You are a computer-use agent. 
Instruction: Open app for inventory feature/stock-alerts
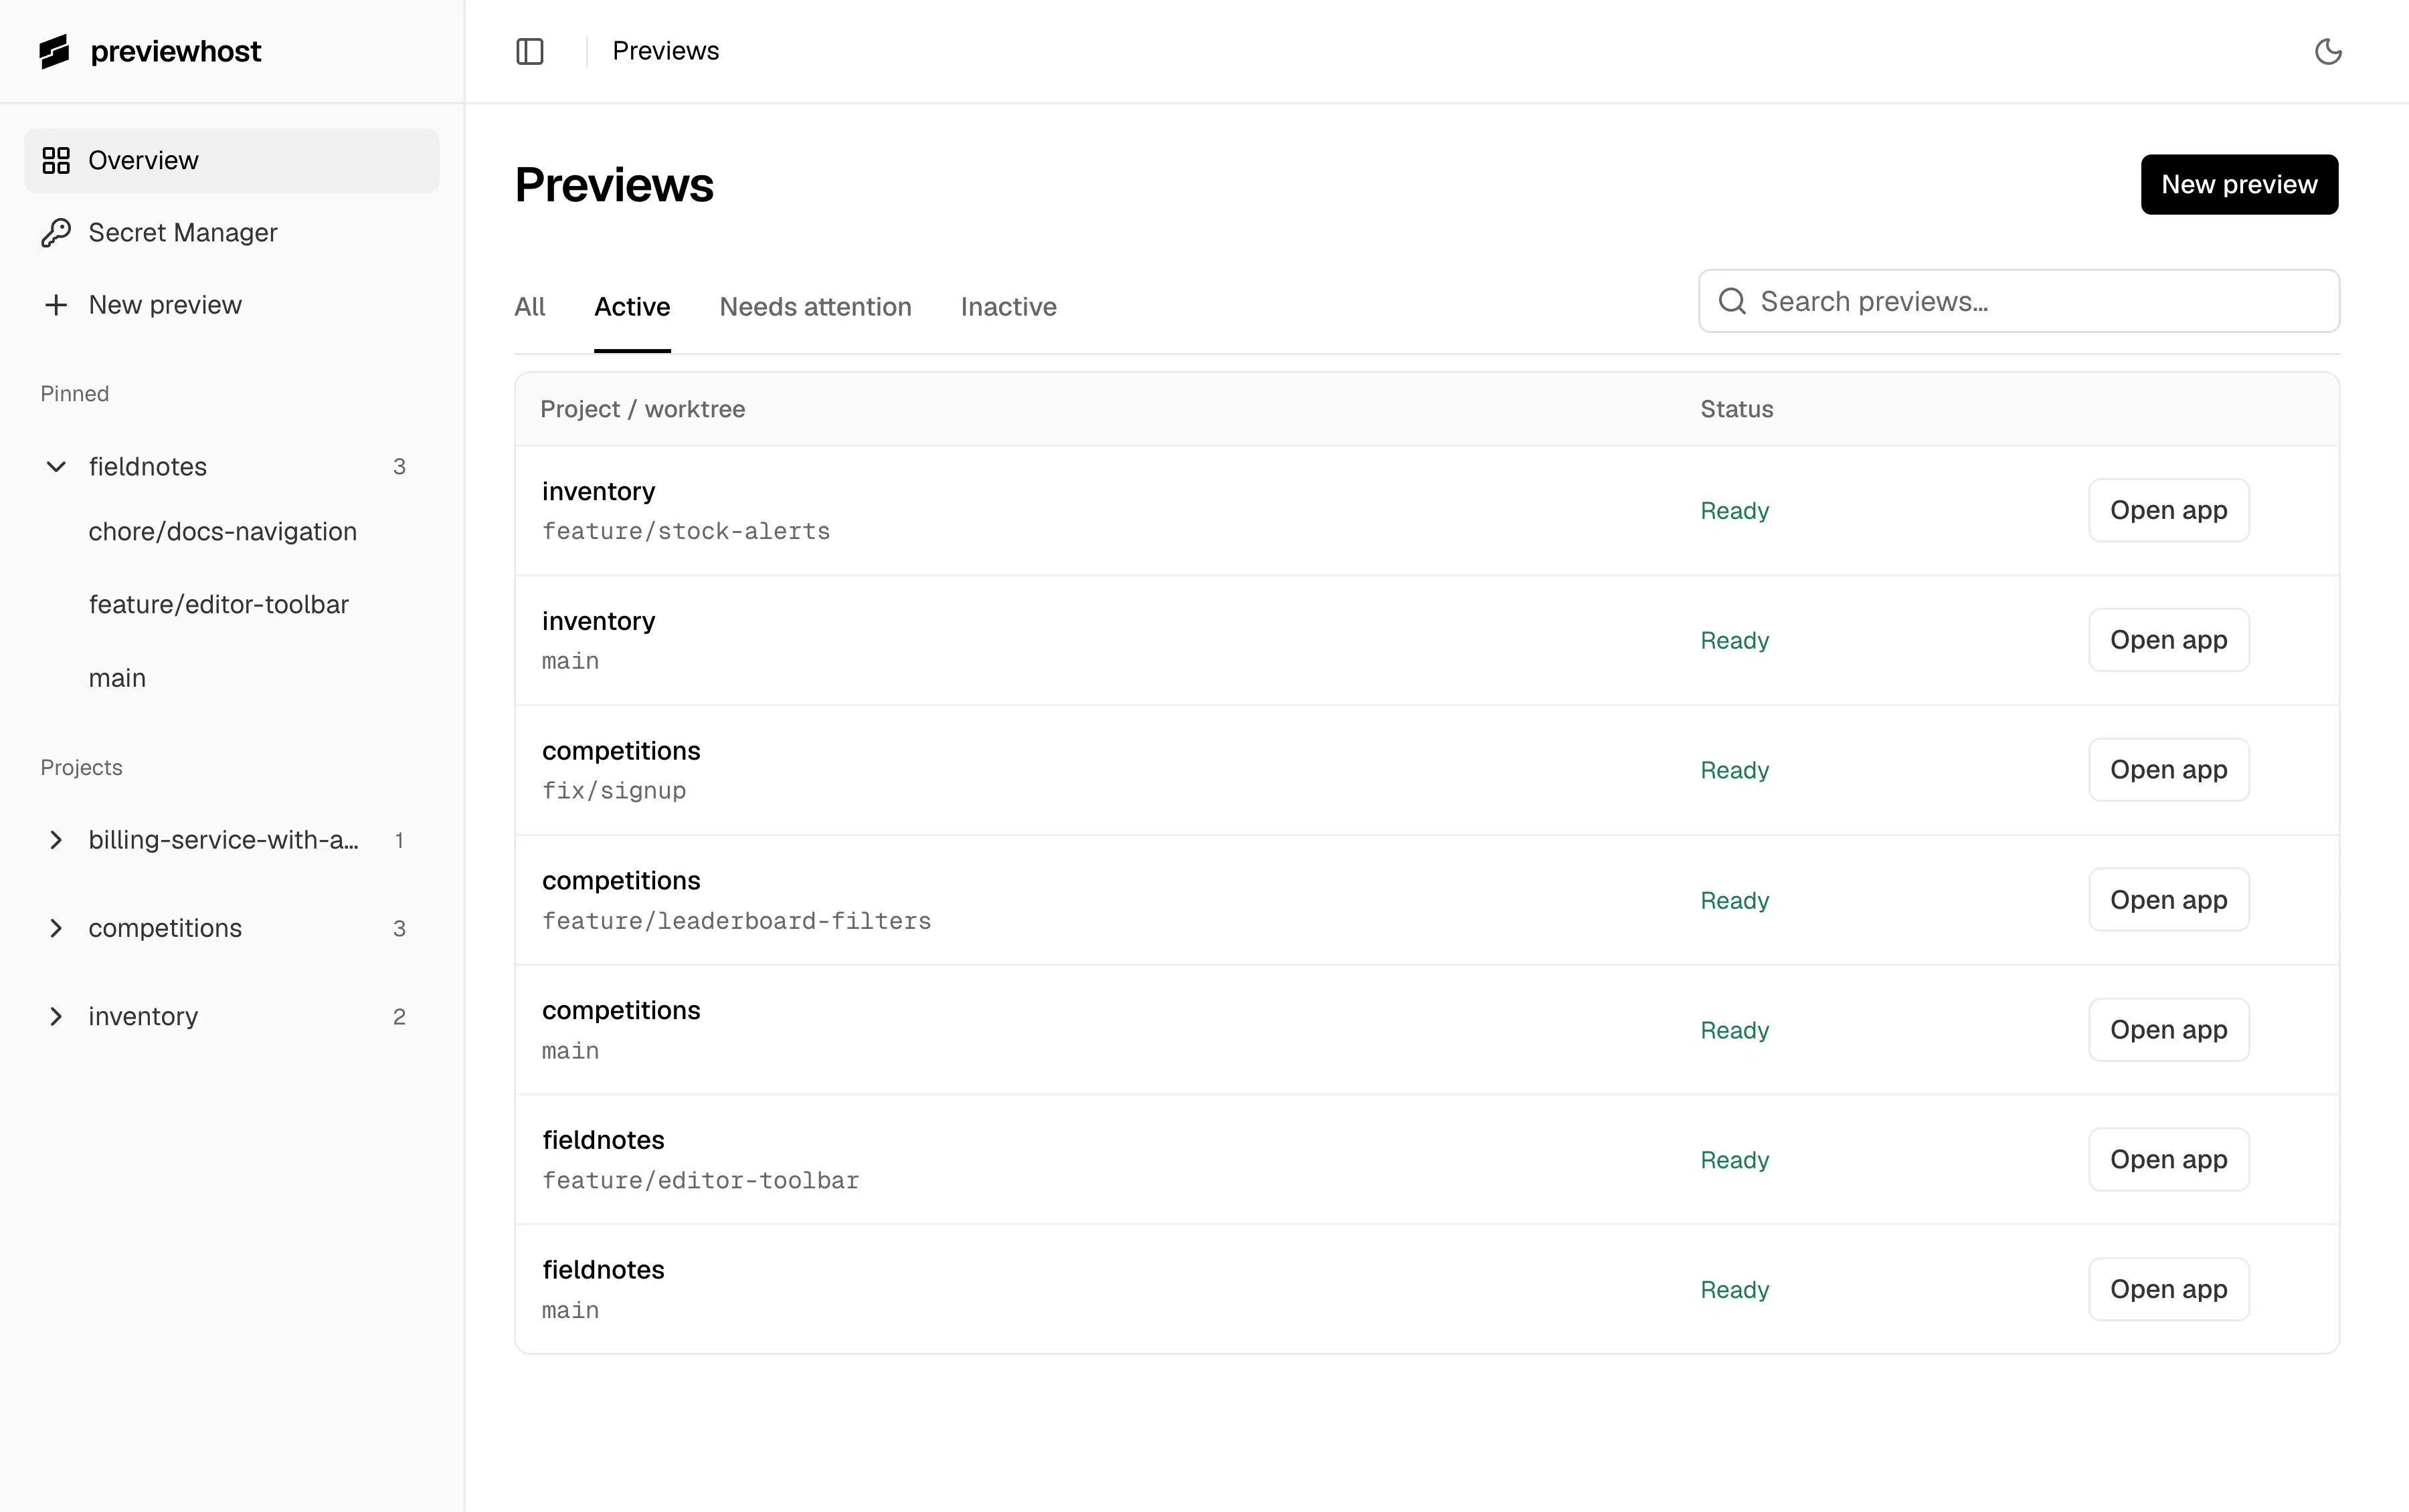pyautogui.click(x=2168, y=510)
